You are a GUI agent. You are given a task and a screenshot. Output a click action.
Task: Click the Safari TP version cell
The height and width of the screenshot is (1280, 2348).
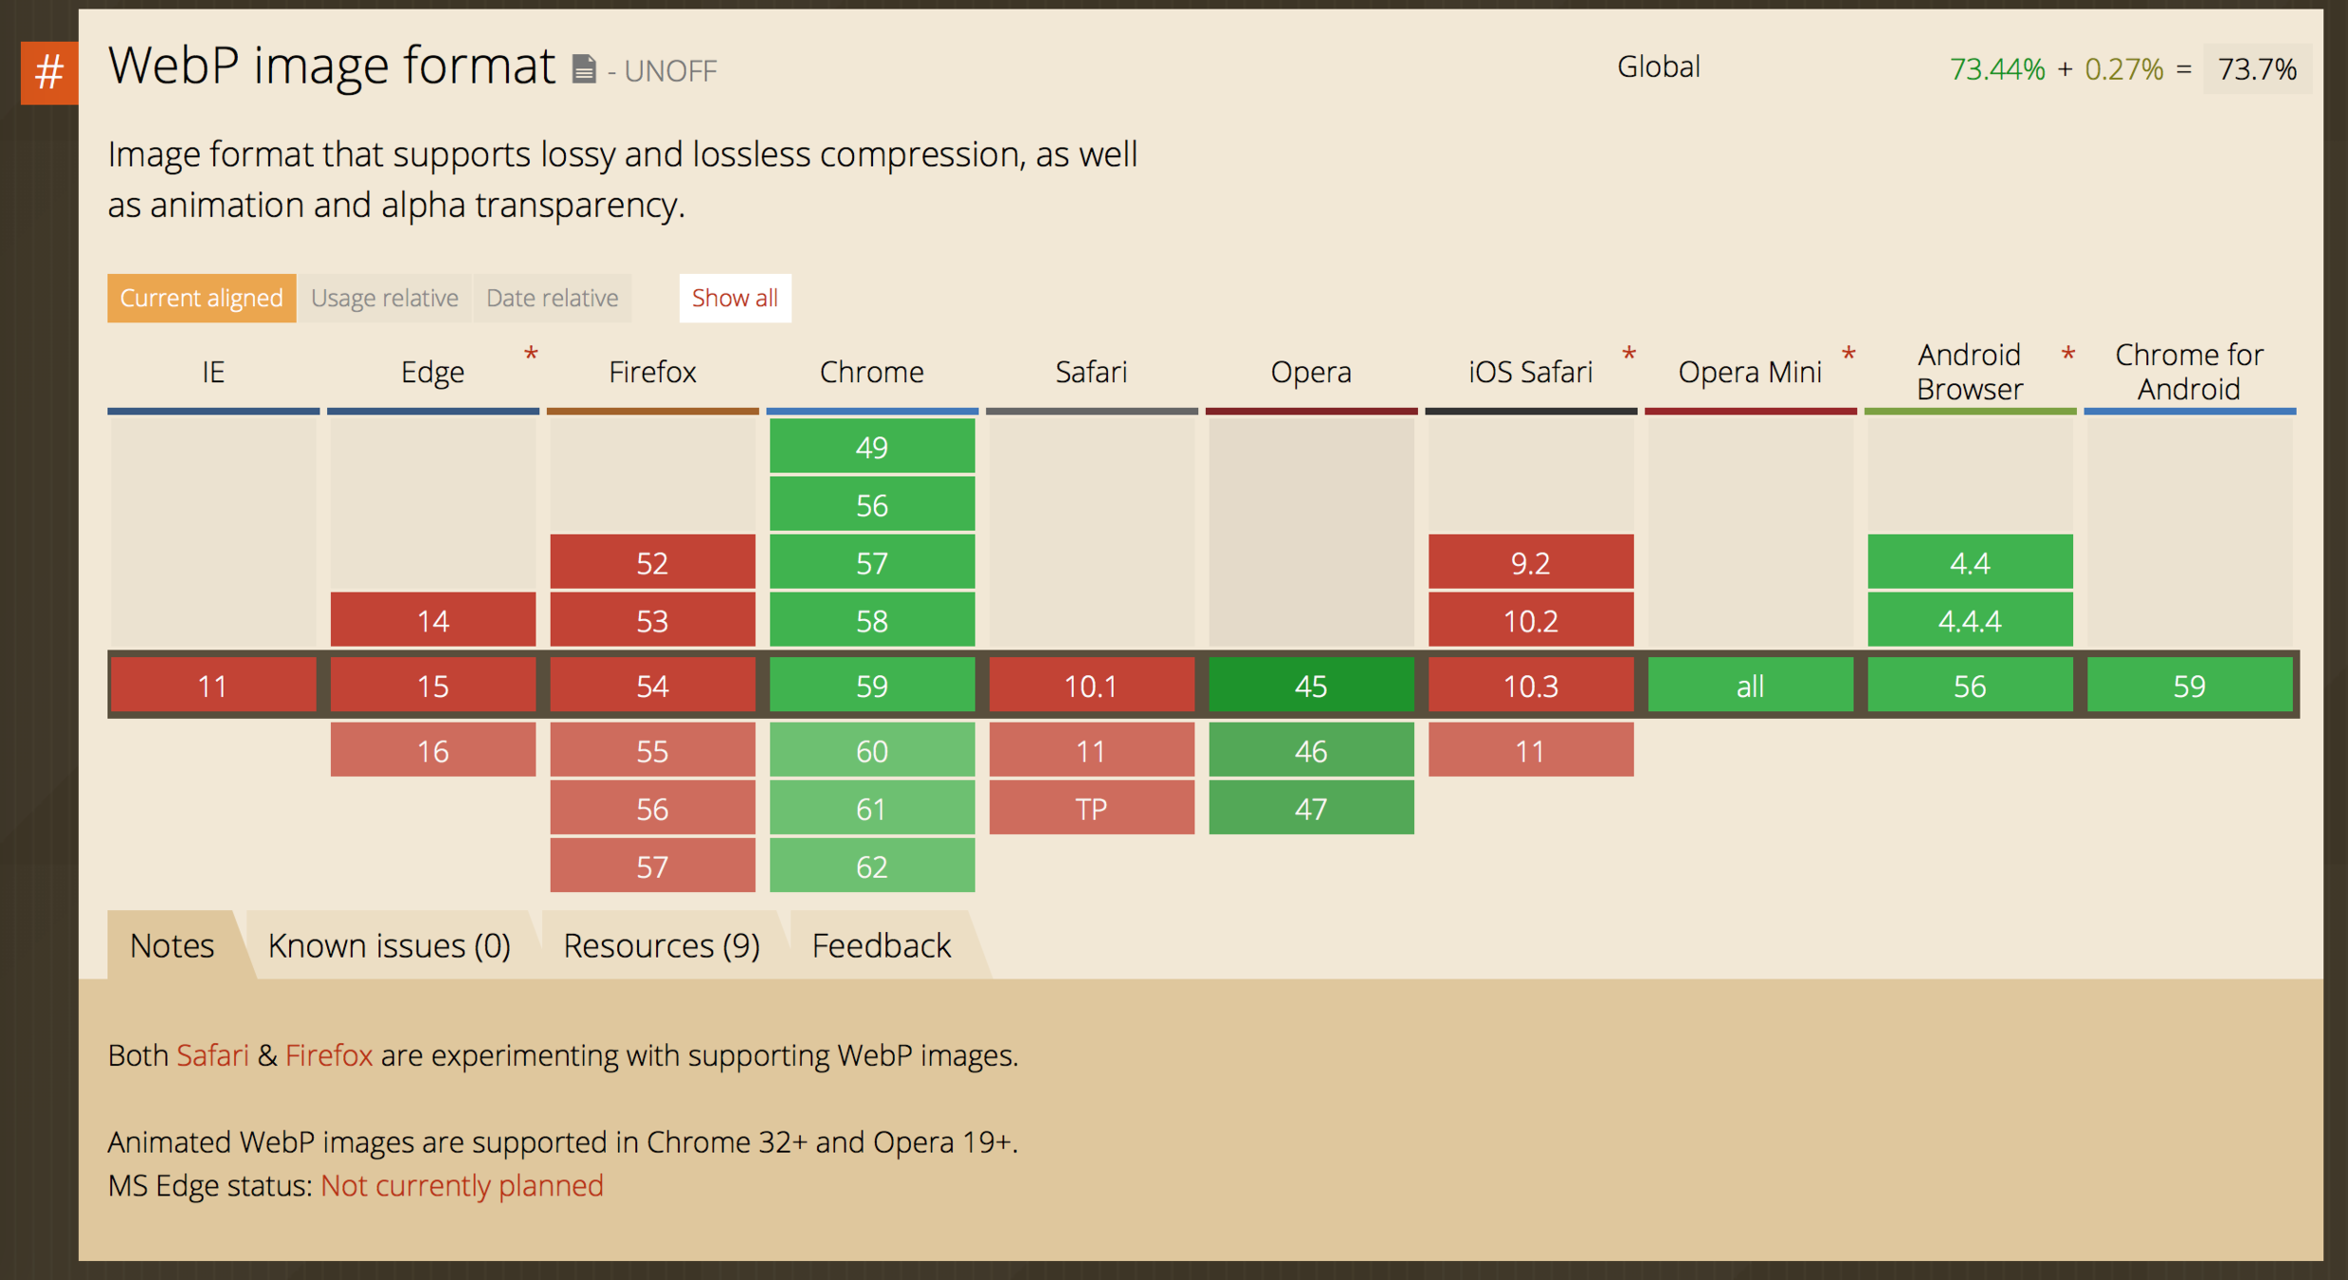pyautogui.click(x=1091, y=809)
